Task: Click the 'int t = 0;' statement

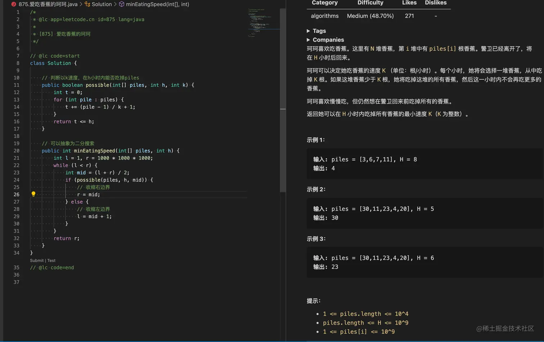Action: click(x=68, y=92)
